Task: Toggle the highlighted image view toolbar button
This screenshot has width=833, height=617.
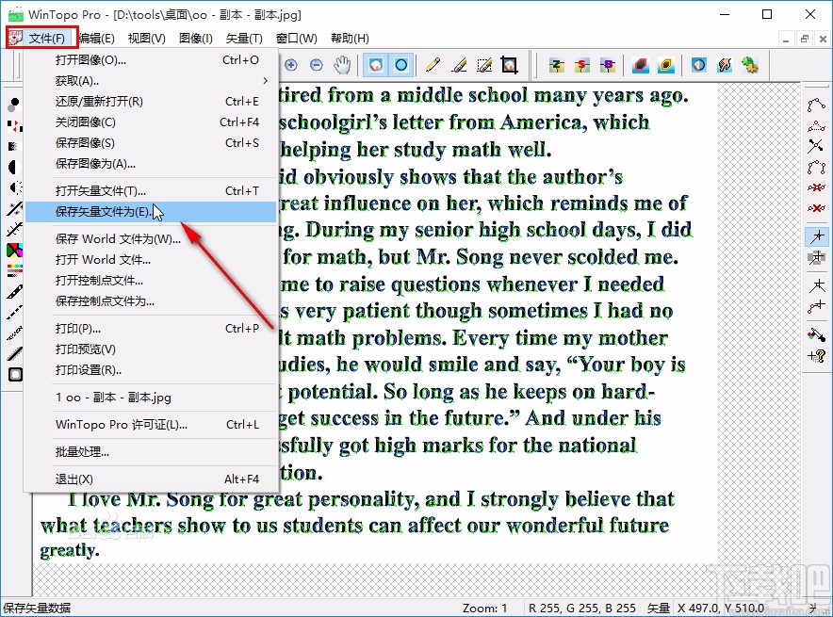Action: pyautogui.click(x=376, y=65)
